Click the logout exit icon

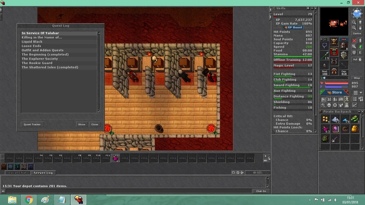[360, 99]
